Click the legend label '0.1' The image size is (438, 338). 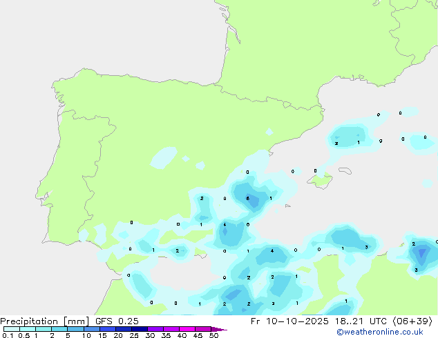8,335
